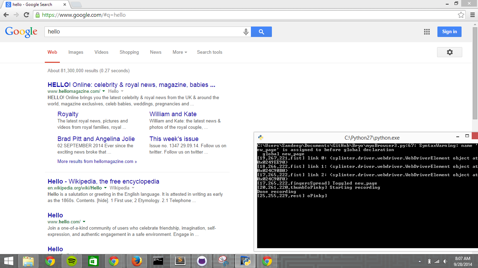
Task: Bookmark this page with the star icon
Action: coord(461,15)
